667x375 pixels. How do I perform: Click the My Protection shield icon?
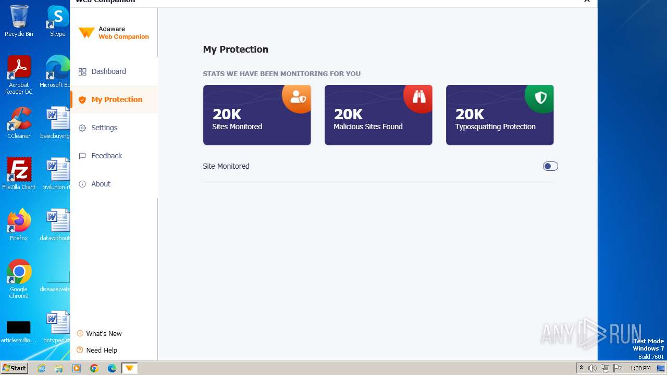pos(82,99)
